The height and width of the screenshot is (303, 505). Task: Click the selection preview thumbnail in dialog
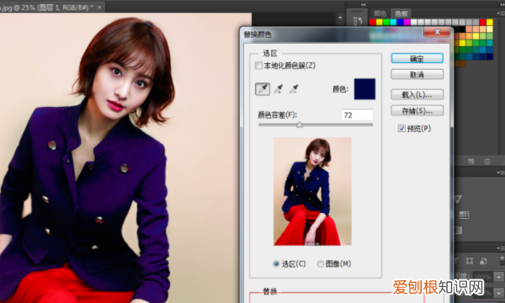(312, 191)
